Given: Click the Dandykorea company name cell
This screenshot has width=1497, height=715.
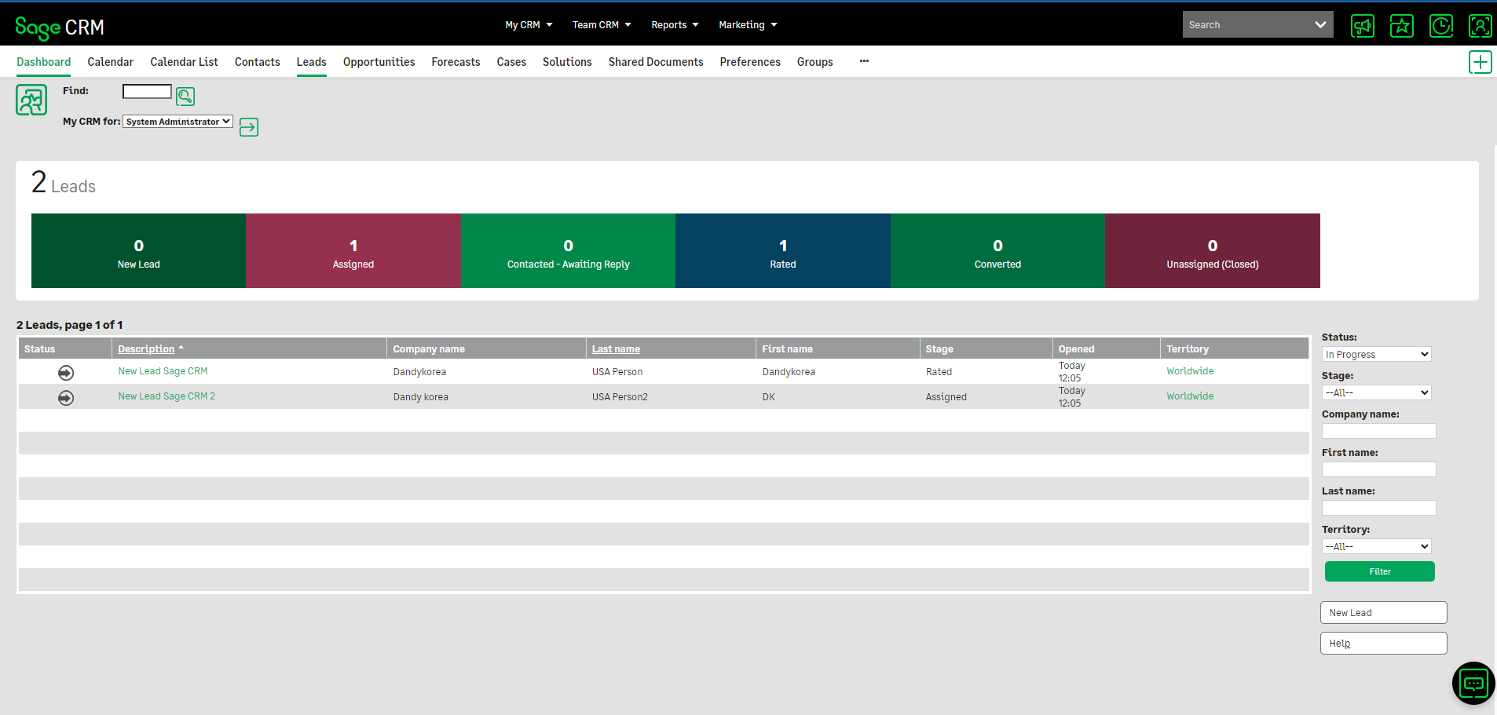Looking at the screenshot, I should click(419, 372).
